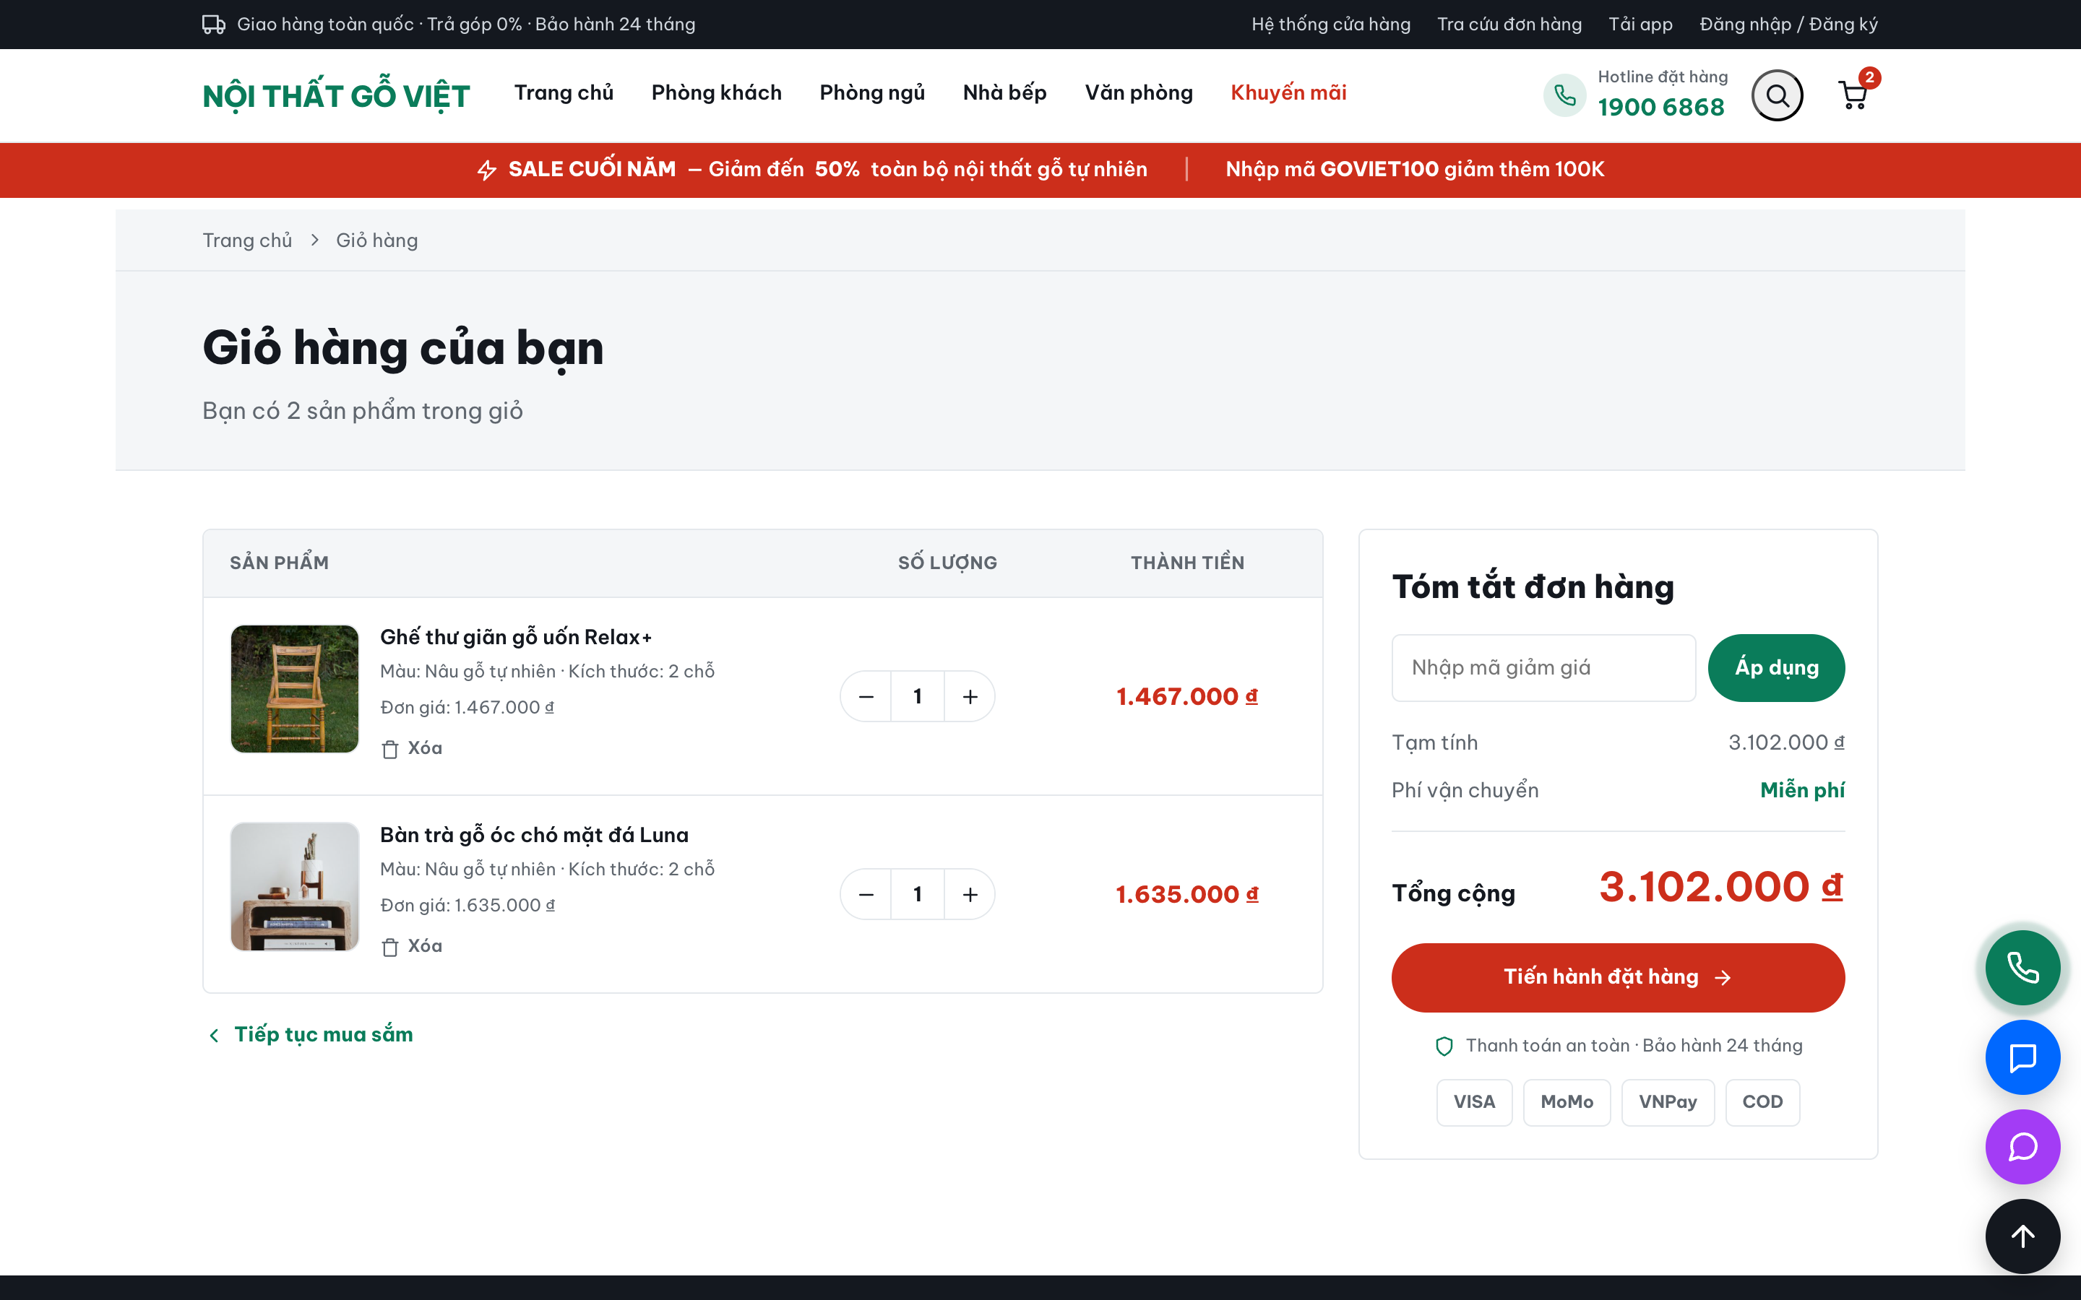Click the COD payment badge
The image size is (2081, 1300).
click(1762, 1102)
